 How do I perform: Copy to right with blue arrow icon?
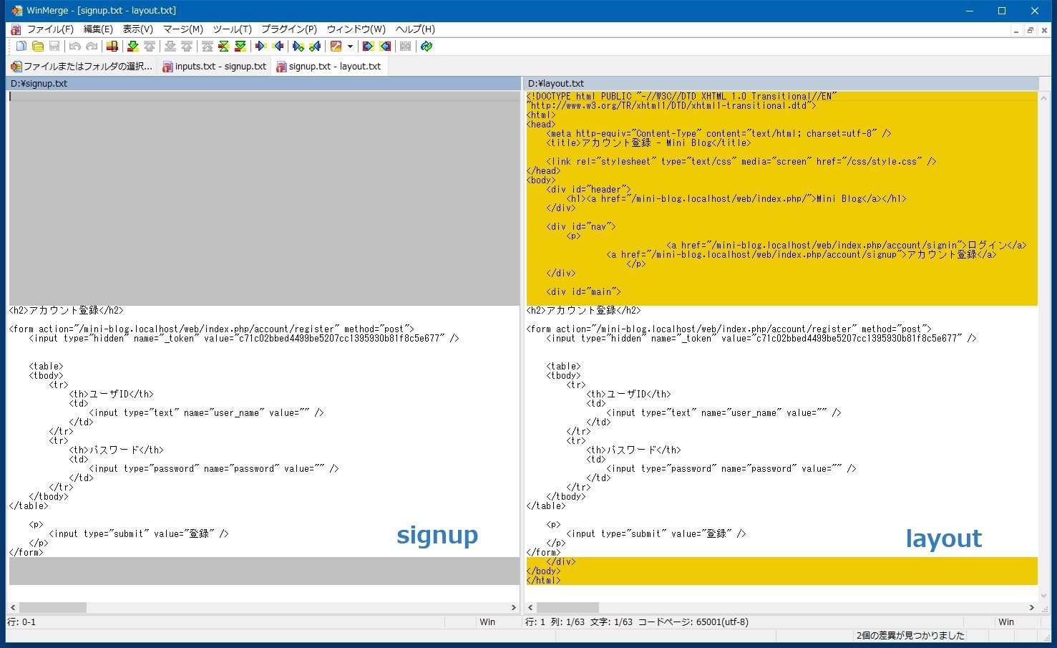point(261,47)
